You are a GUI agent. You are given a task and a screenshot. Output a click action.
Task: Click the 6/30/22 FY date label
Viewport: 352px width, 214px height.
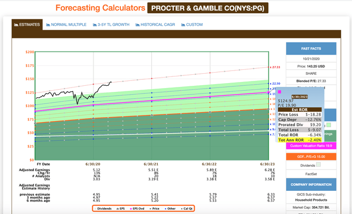[x=209, y=164]
